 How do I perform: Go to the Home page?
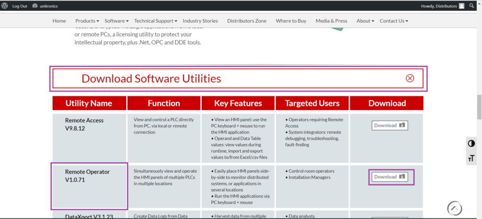pyautogui.click(x=59, y=21)
